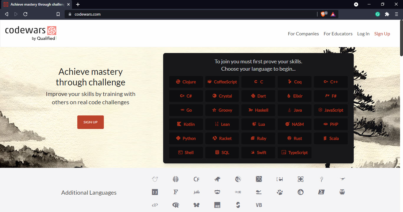Open Brave Shields lion icon
403x212 pixels.
click(323, 14)
